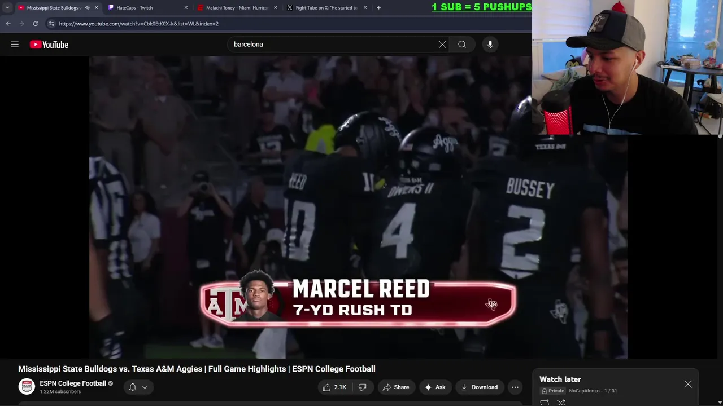
Task: View site information next to URL
Action: (x=51, y=24)
